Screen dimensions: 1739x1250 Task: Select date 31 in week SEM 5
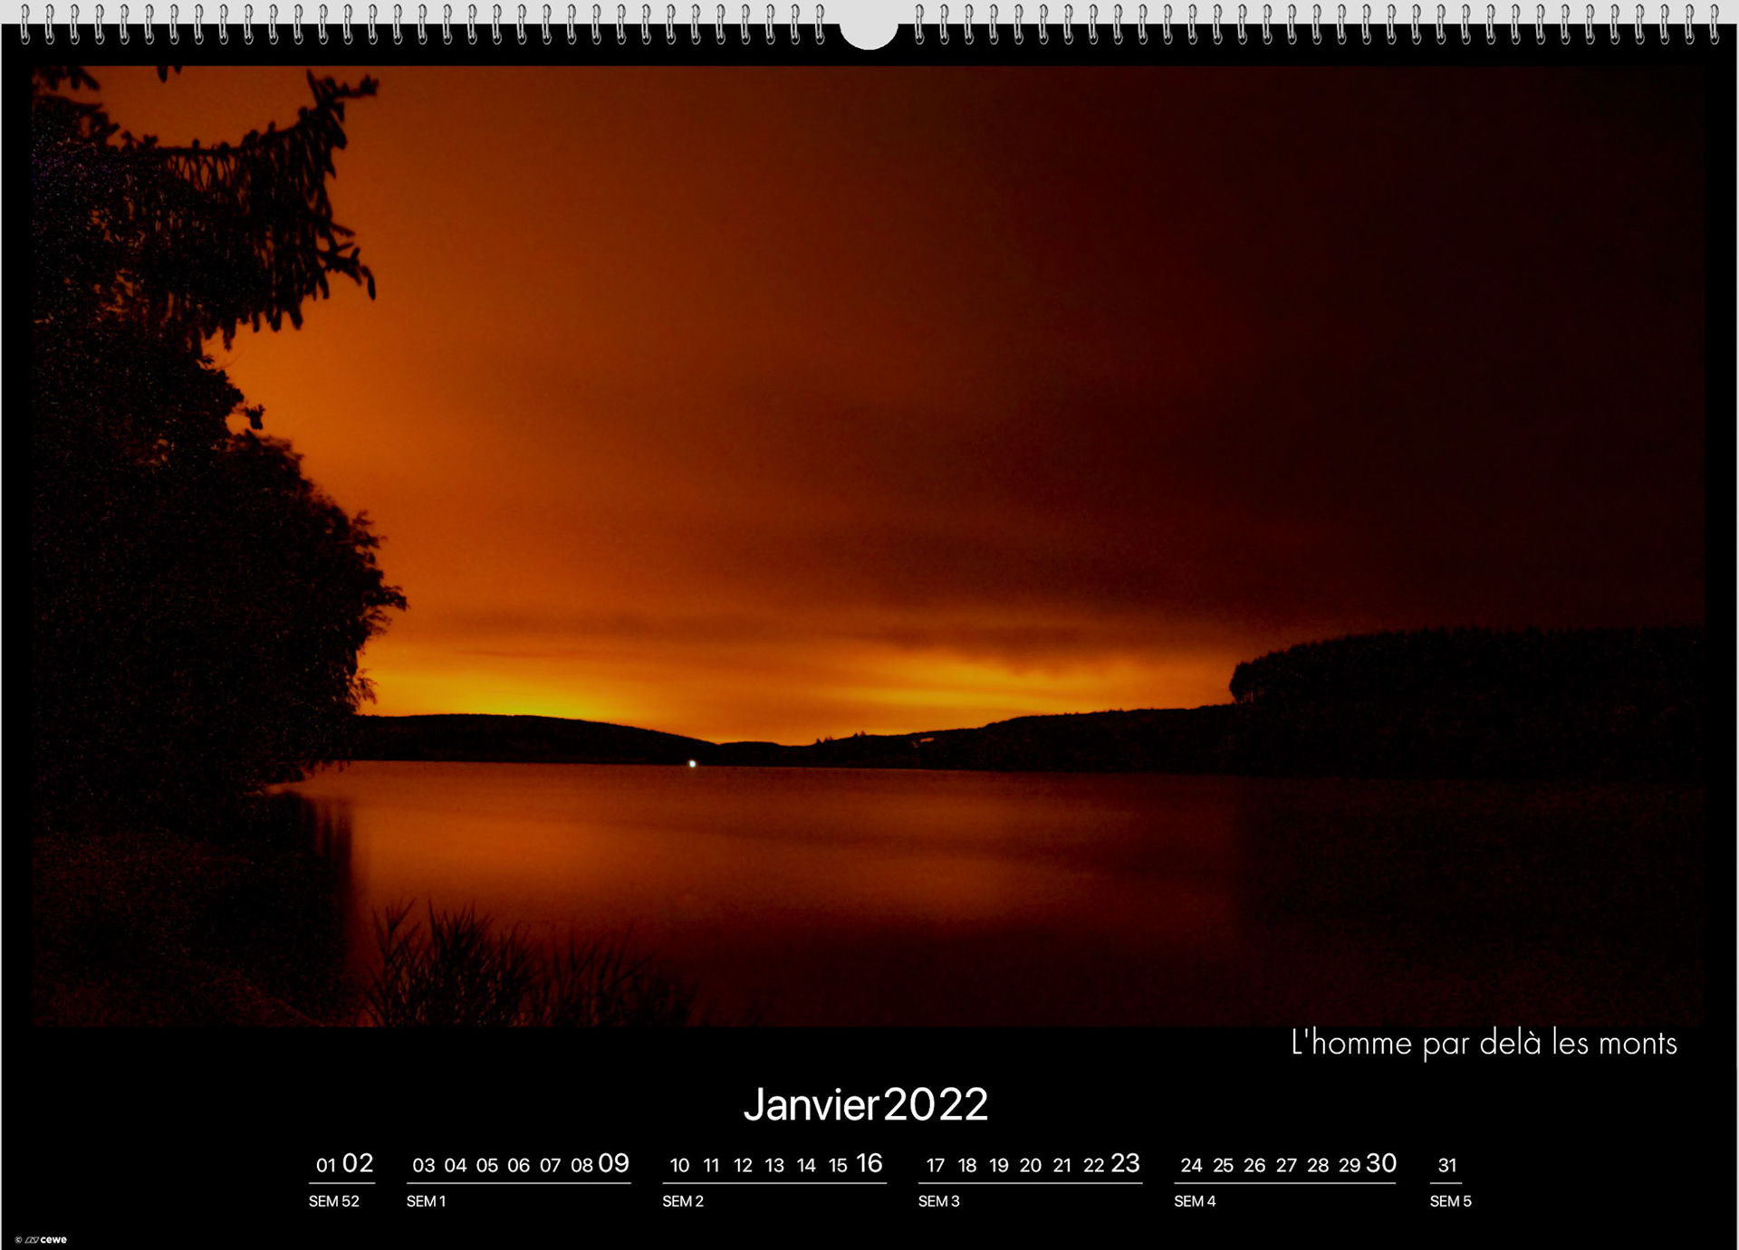click(x=1447, y=1165)
